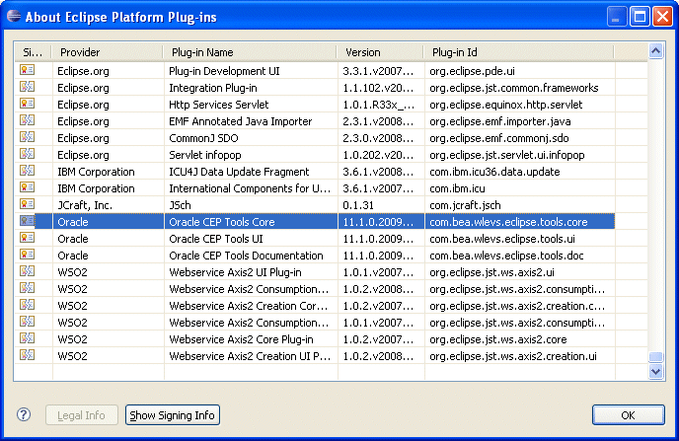Select the com.ibm.icu plug-in id cell
This screenshot has width=679, height=441.
tap(520, 188)
